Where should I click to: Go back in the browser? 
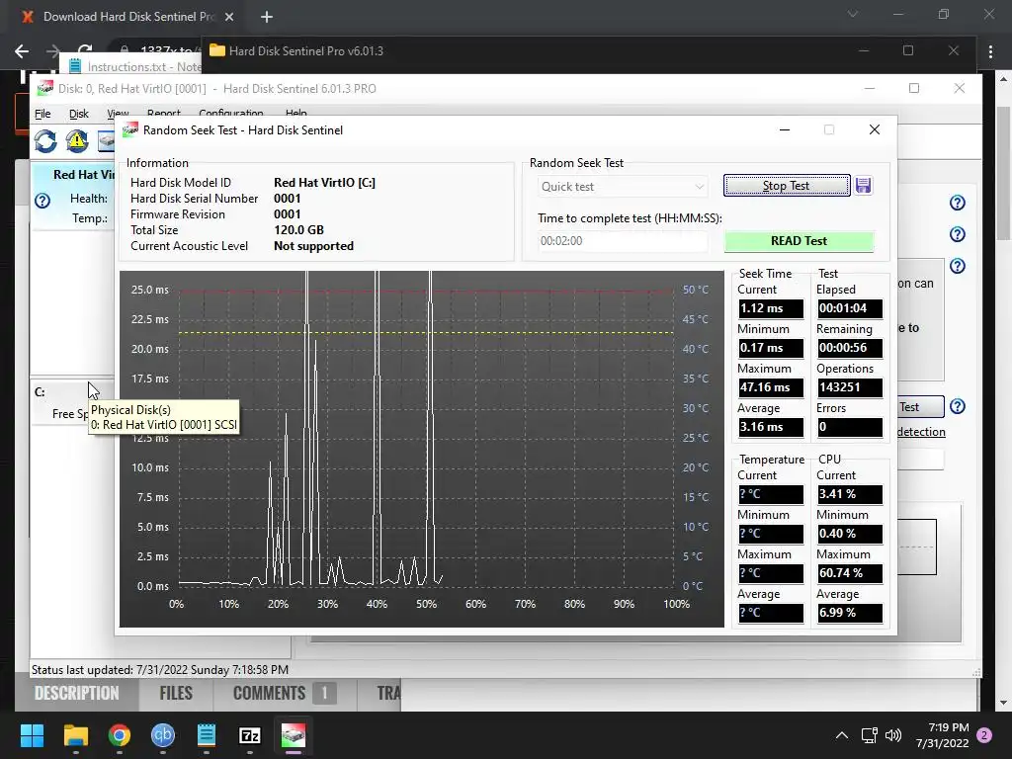[22, 51]
